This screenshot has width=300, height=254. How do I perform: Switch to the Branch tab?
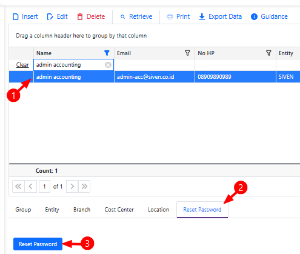pos(82,210)
